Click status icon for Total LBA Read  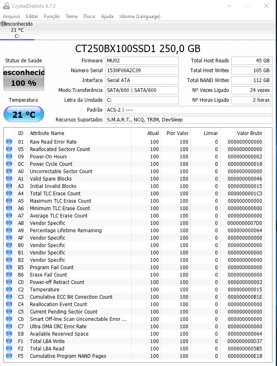9,348
